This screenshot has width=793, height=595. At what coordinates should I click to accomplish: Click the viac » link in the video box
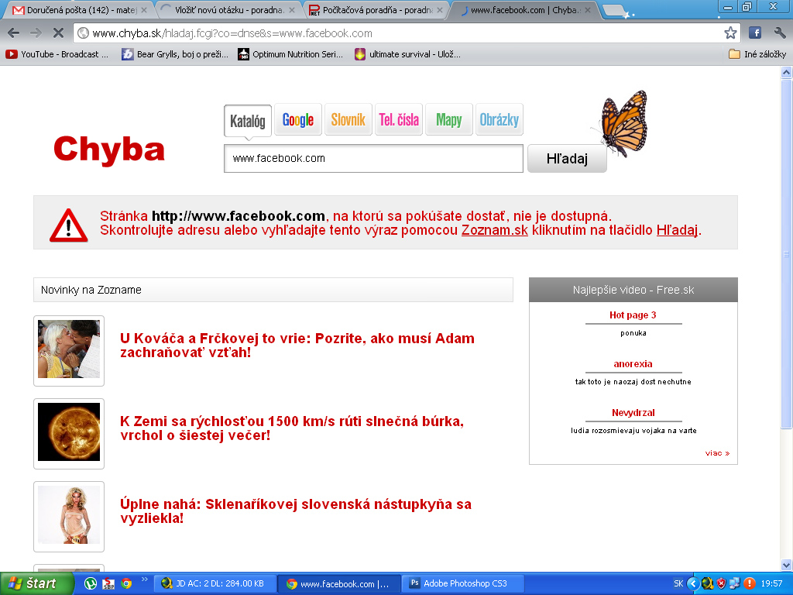tap(717, 453)
